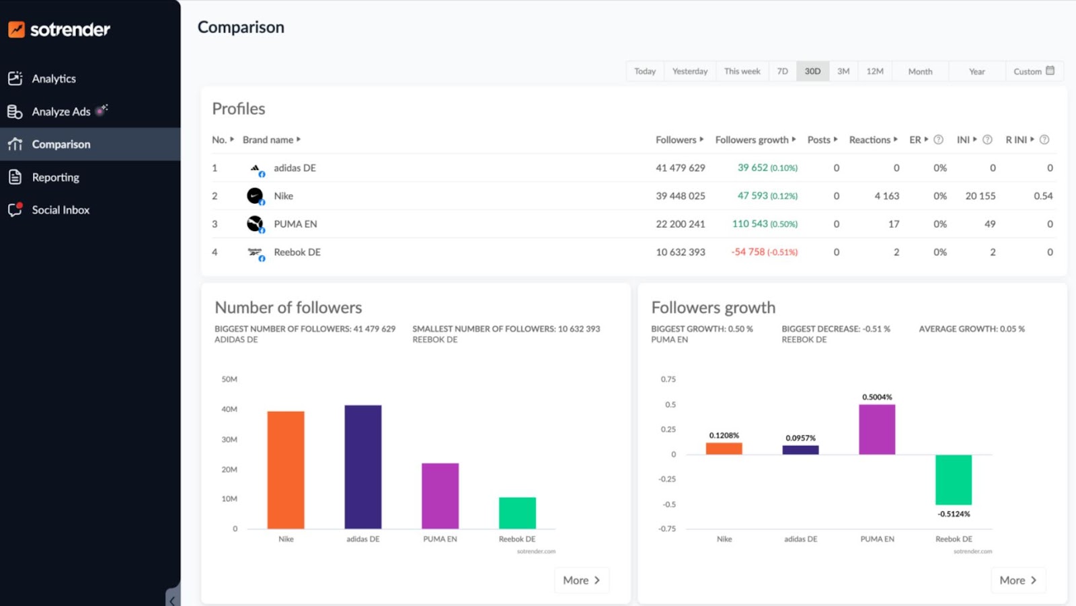Viewport: 1076px width, 606px height.
Task: Collapse the sidebar with the arrow handle
Action: tap(172, 599)
